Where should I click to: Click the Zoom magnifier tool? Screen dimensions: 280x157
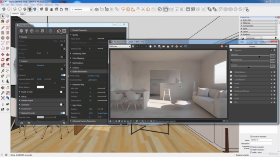3,93
